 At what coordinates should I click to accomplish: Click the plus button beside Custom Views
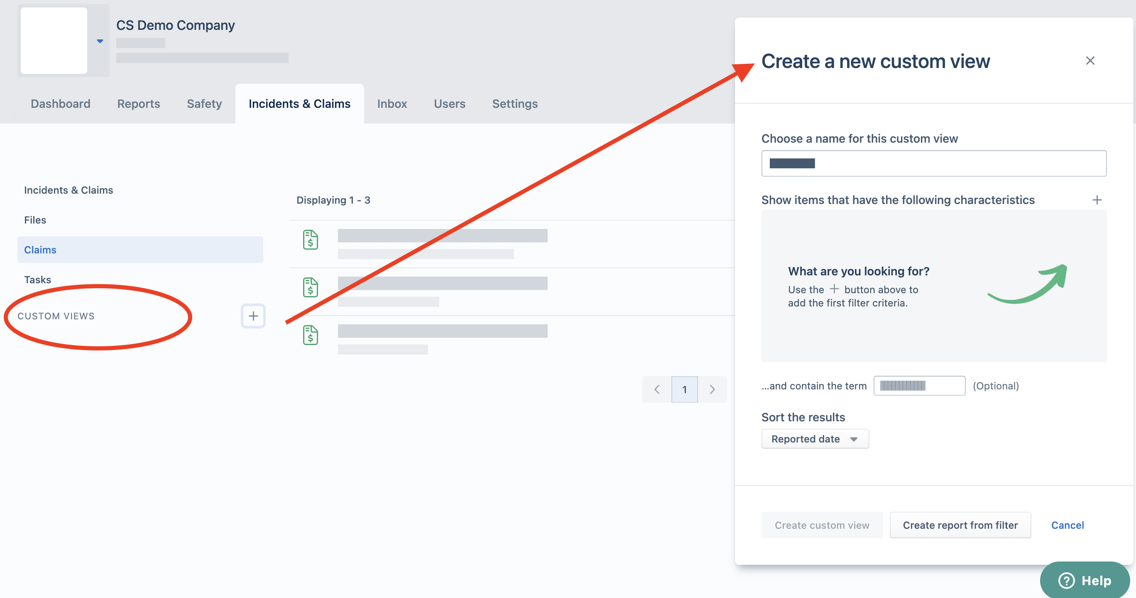[253, 316]
